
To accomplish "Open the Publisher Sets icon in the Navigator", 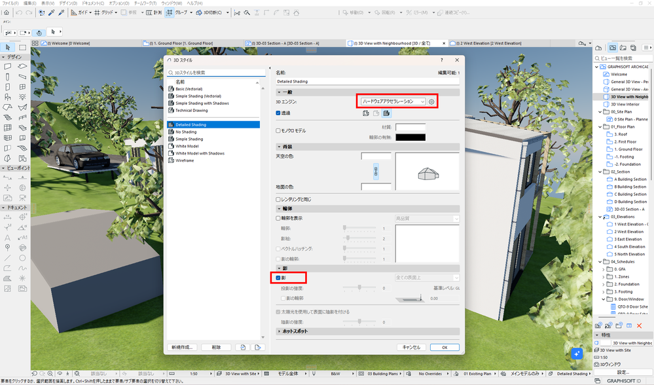I will point(633,48).
